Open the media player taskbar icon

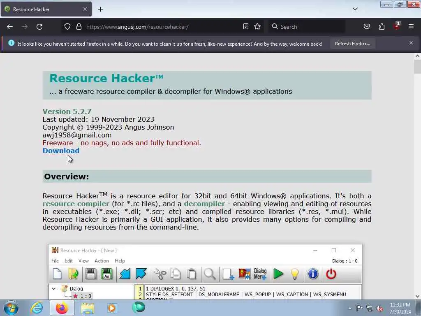click(x=112, y=308)
